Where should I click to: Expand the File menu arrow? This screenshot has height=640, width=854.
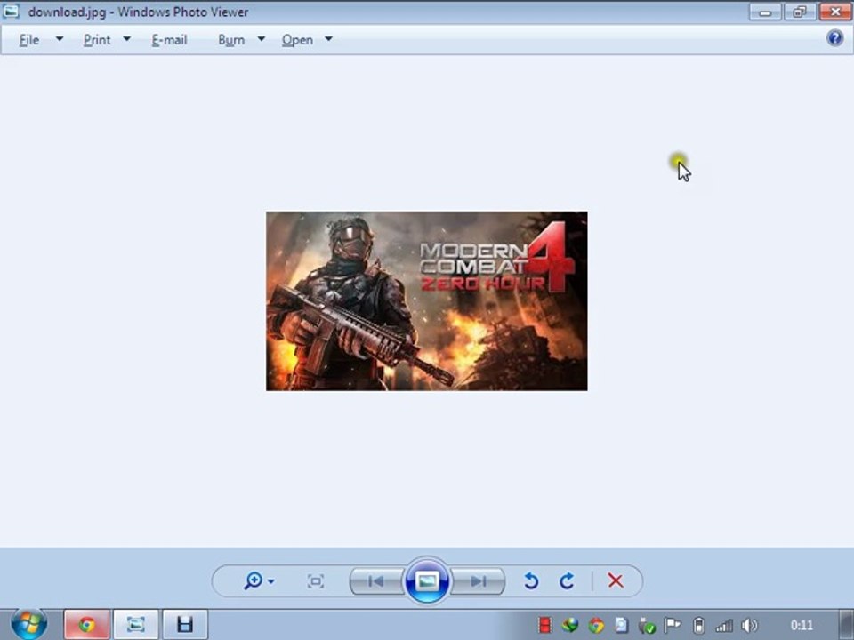click(60, 39)
